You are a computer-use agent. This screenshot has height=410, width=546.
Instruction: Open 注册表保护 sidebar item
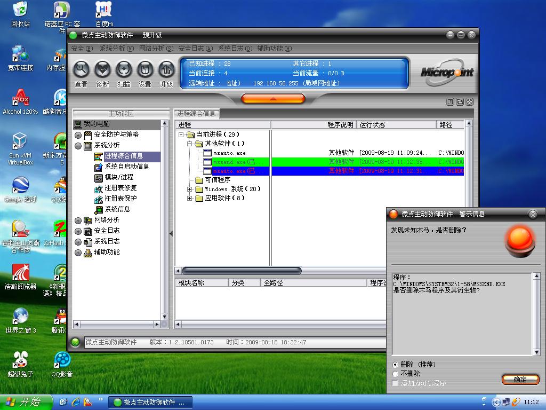116,199
